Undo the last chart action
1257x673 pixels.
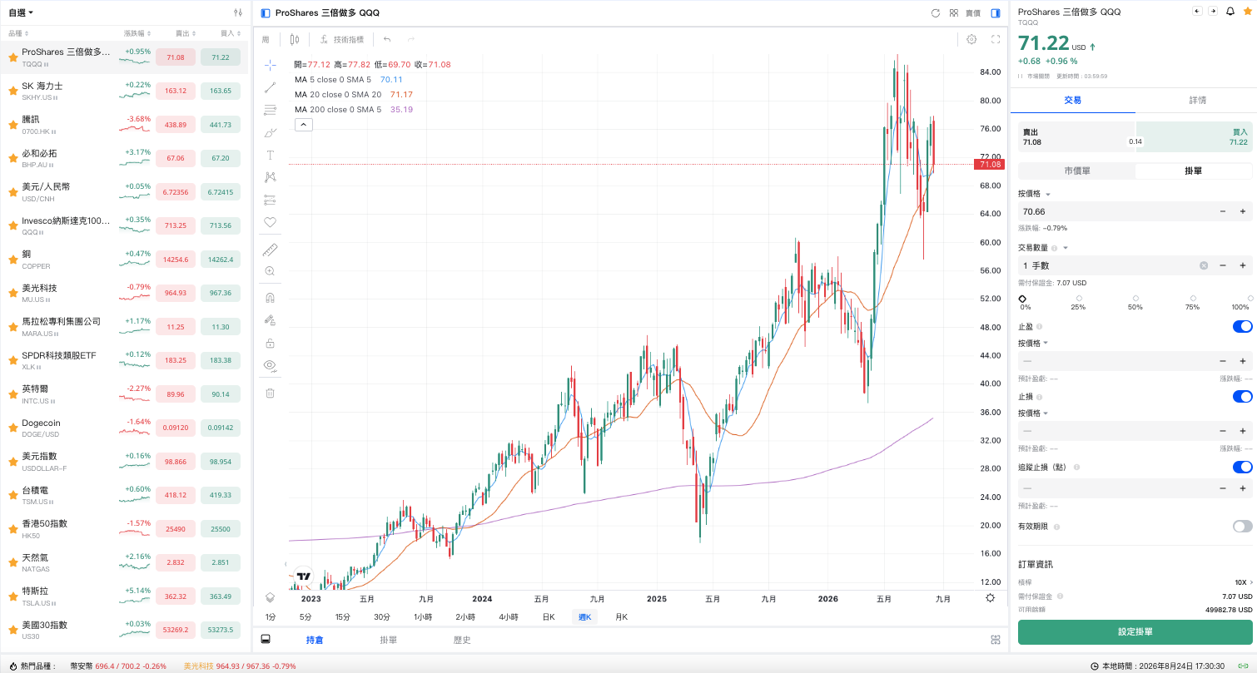[387, 39]
